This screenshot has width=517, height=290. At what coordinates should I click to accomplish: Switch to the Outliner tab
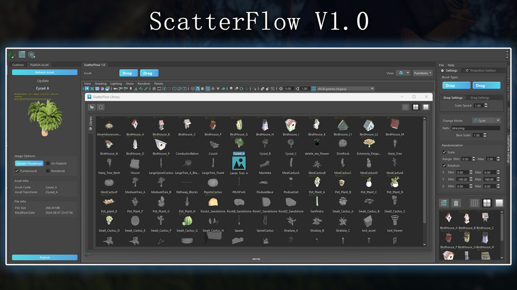coord(18,65)
